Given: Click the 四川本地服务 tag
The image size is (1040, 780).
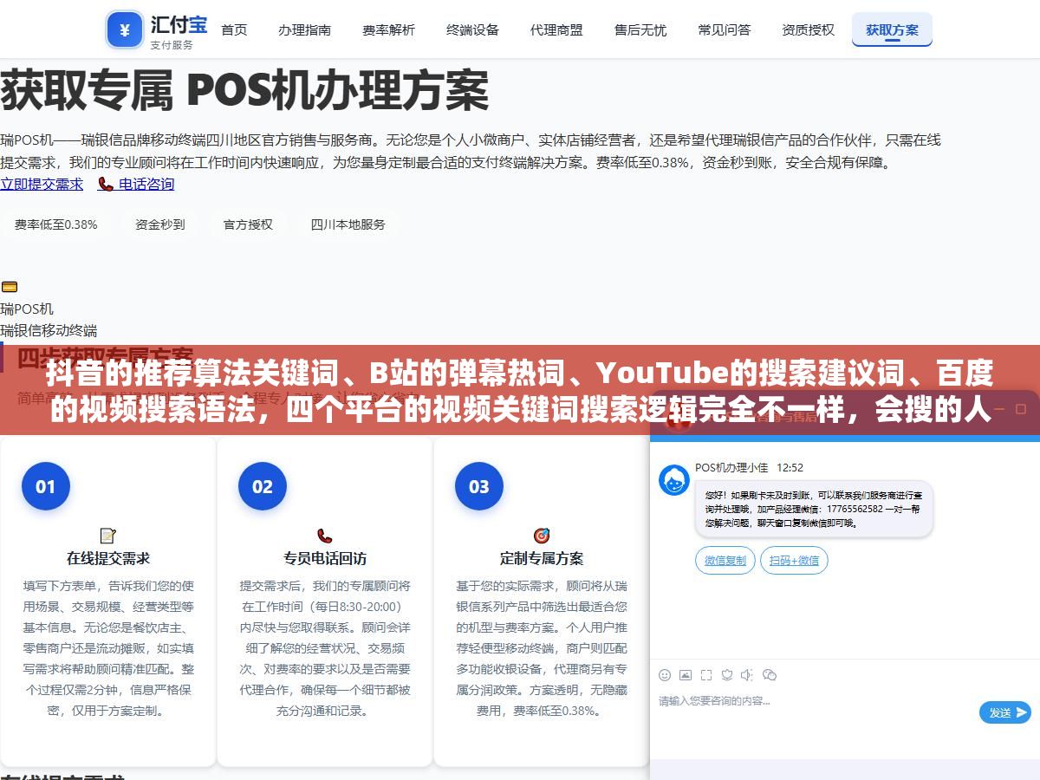Looking at the screenshot, I should coord(348,224).
